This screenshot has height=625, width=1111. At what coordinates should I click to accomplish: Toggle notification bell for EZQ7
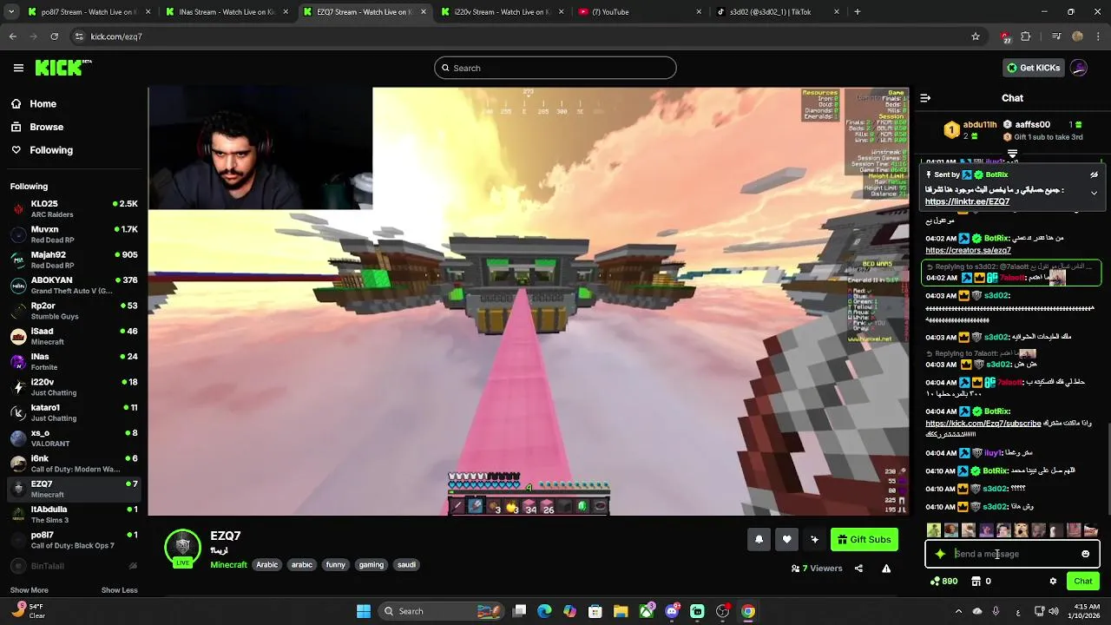pyautogui.click(x=759, y=539)
